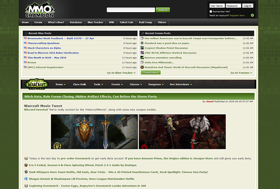Follow the Go to Forums link
Image resolution: width=280 pixels, height=189 pixels.
click(x=241, y=73)
